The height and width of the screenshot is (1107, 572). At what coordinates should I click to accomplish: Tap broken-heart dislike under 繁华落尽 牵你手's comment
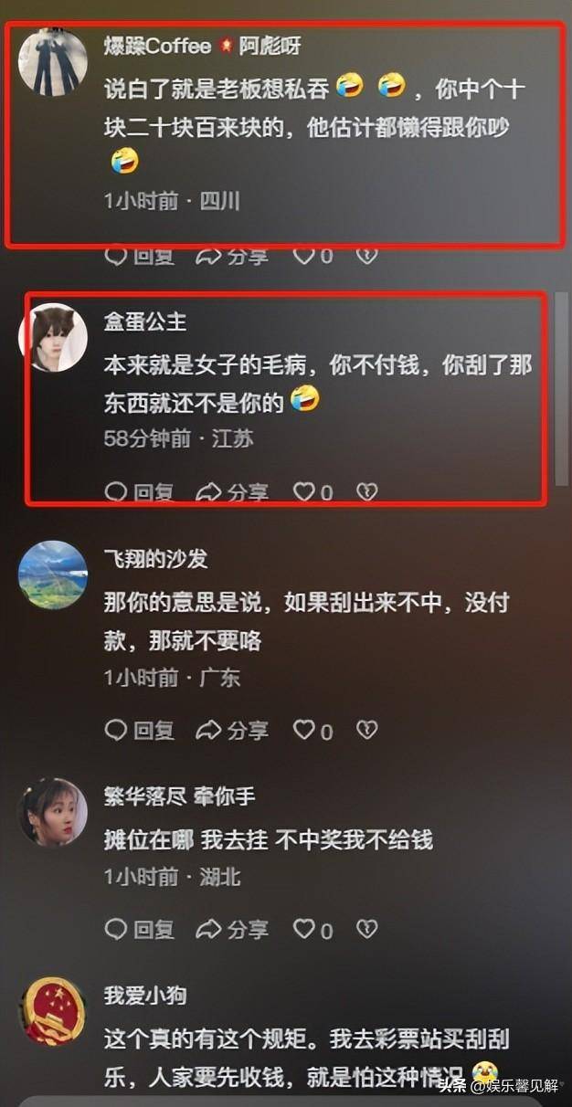(366, 930)
